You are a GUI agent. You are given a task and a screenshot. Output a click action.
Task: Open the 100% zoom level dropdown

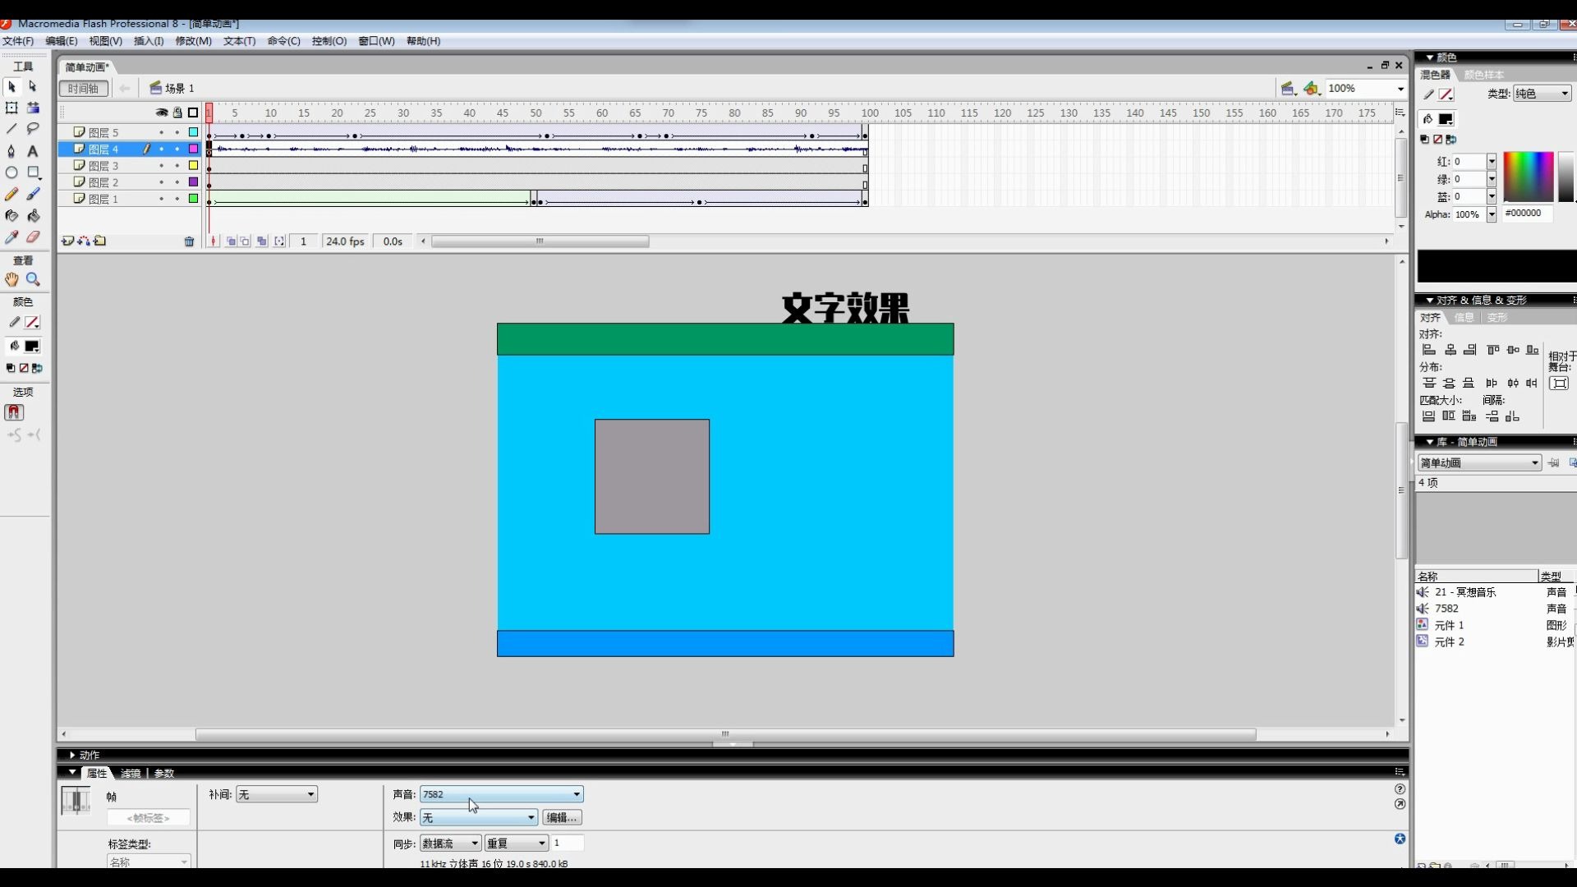tap(1400, 89)
